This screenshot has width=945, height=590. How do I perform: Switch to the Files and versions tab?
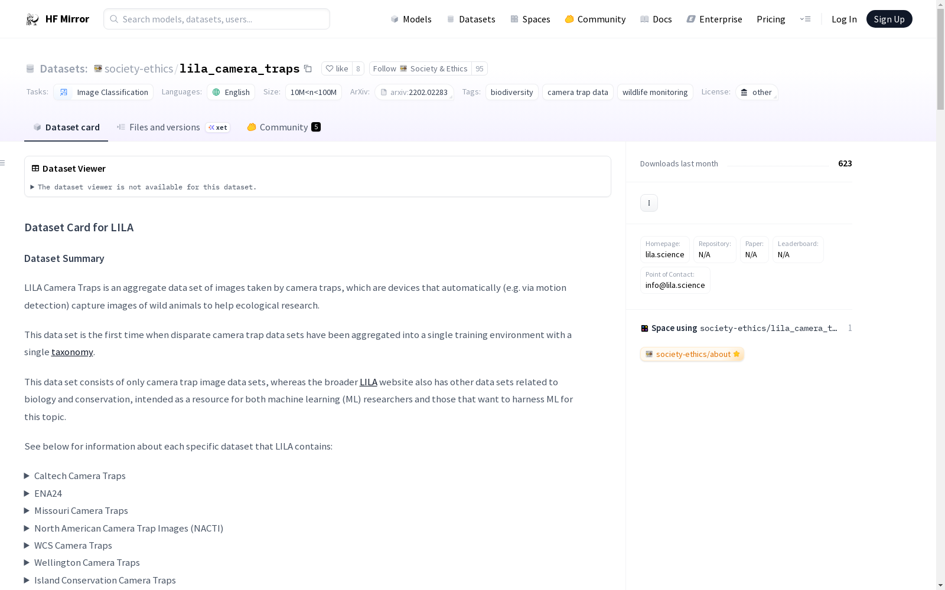(173, 127)
